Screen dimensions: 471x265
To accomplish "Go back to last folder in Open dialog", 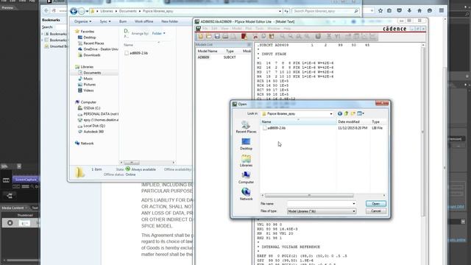I will [340, 113].
